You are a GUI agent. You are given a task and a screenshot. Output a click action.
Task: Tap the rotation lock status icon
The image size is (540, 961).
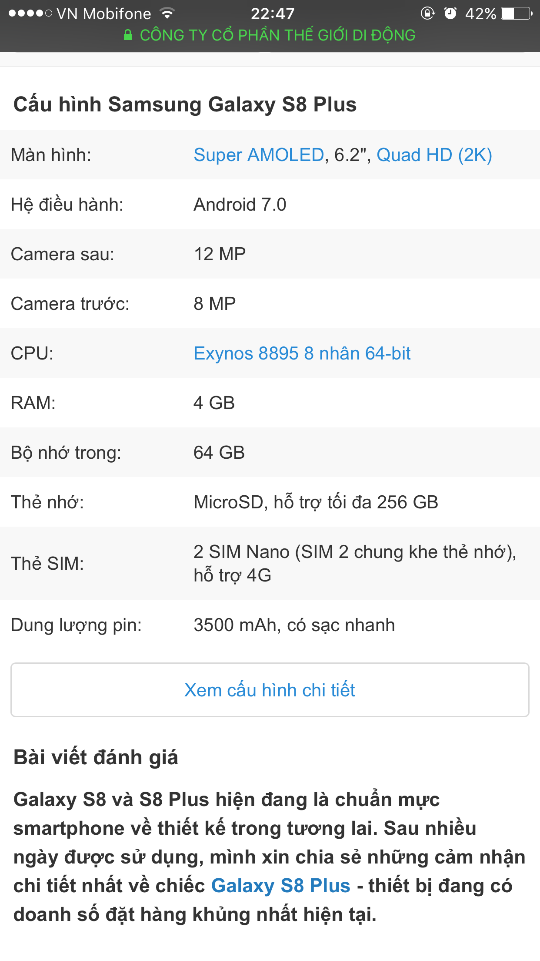(x=427, y=13)
